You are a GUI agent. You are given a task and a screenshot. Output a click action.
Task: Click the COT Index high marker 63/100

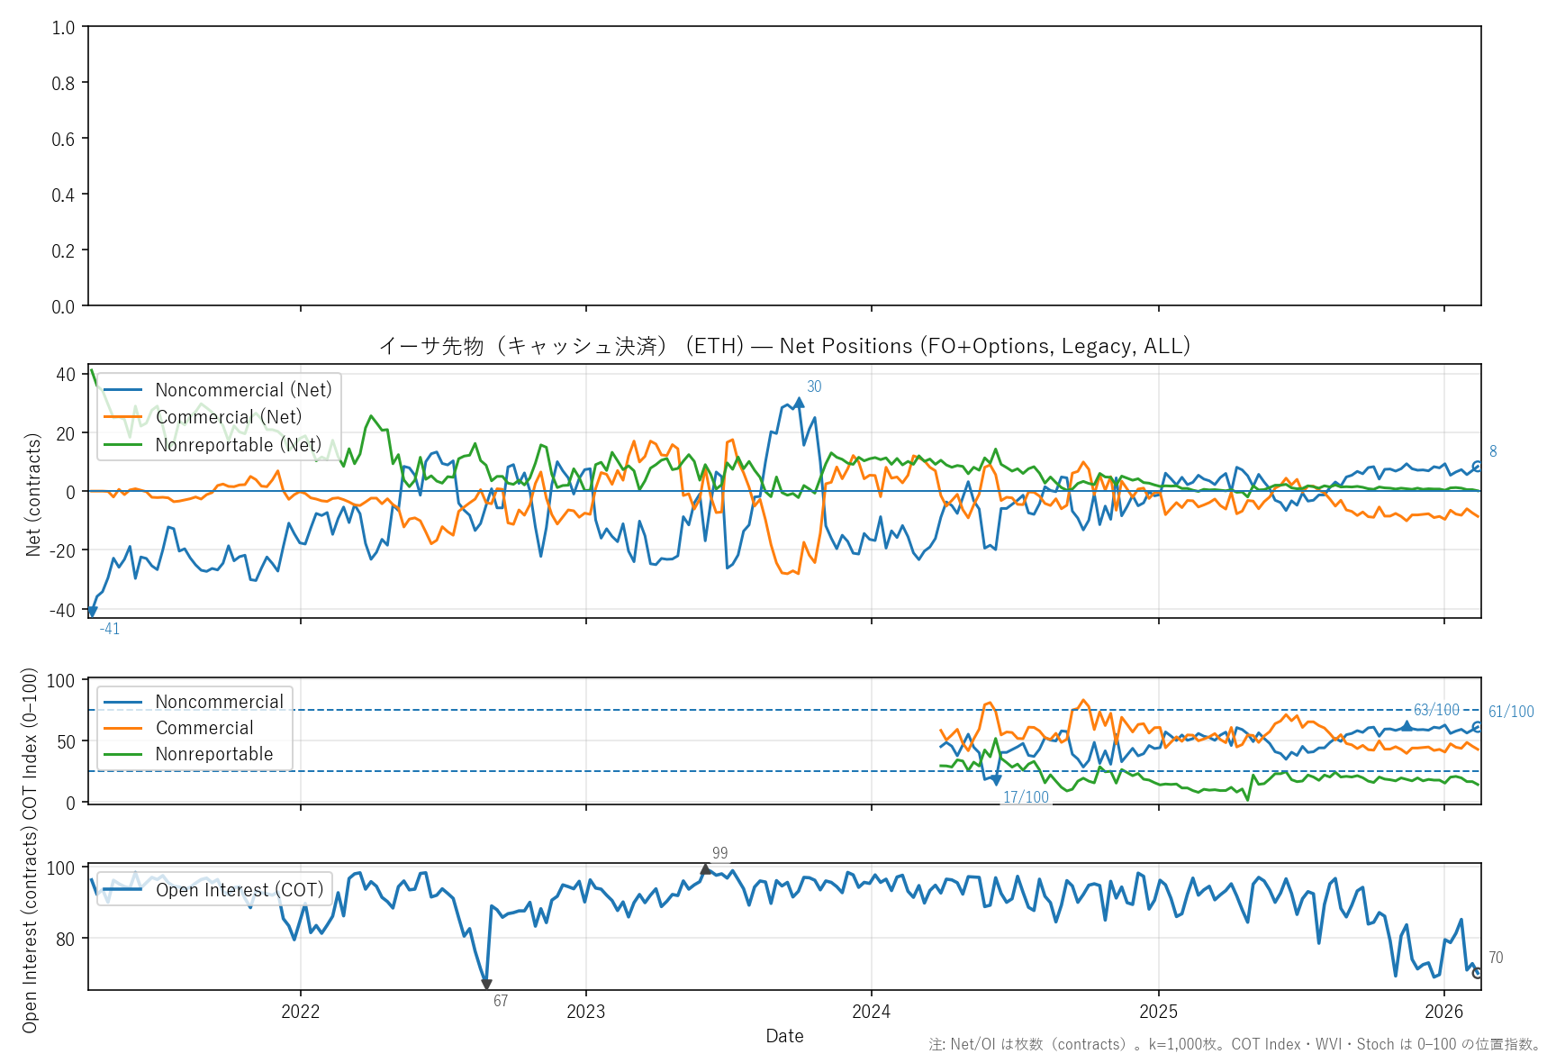[1407, 725]
